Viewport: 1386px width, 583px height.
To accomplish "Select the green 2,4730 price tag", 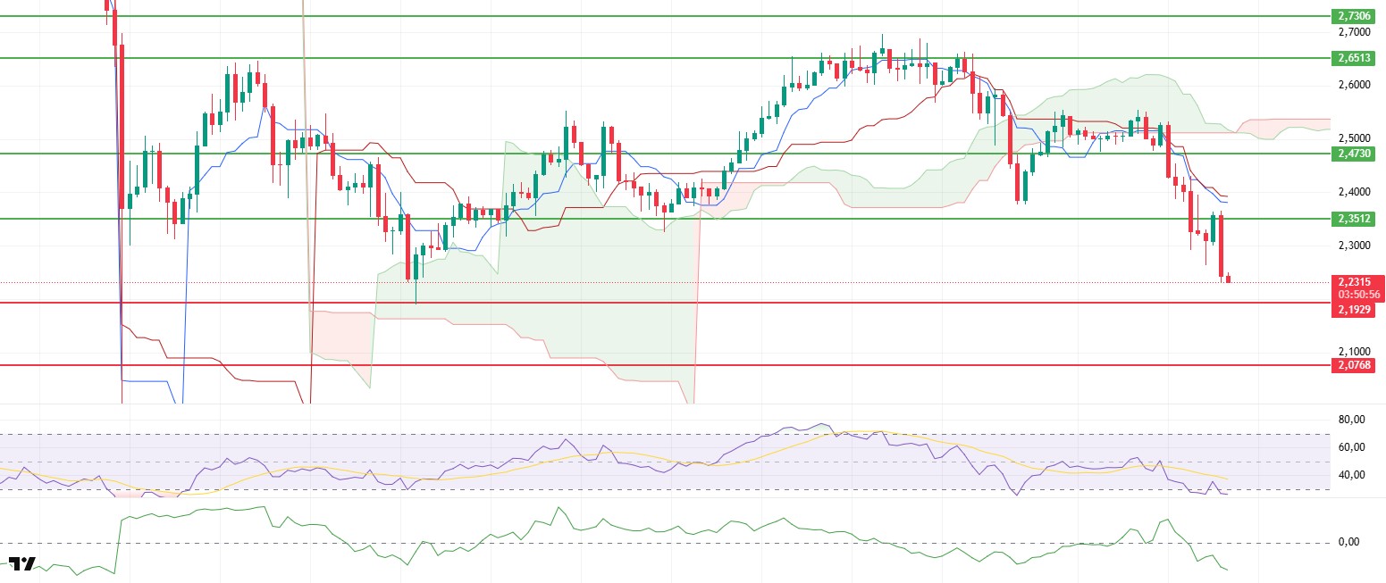I will tap(1355, 154).
